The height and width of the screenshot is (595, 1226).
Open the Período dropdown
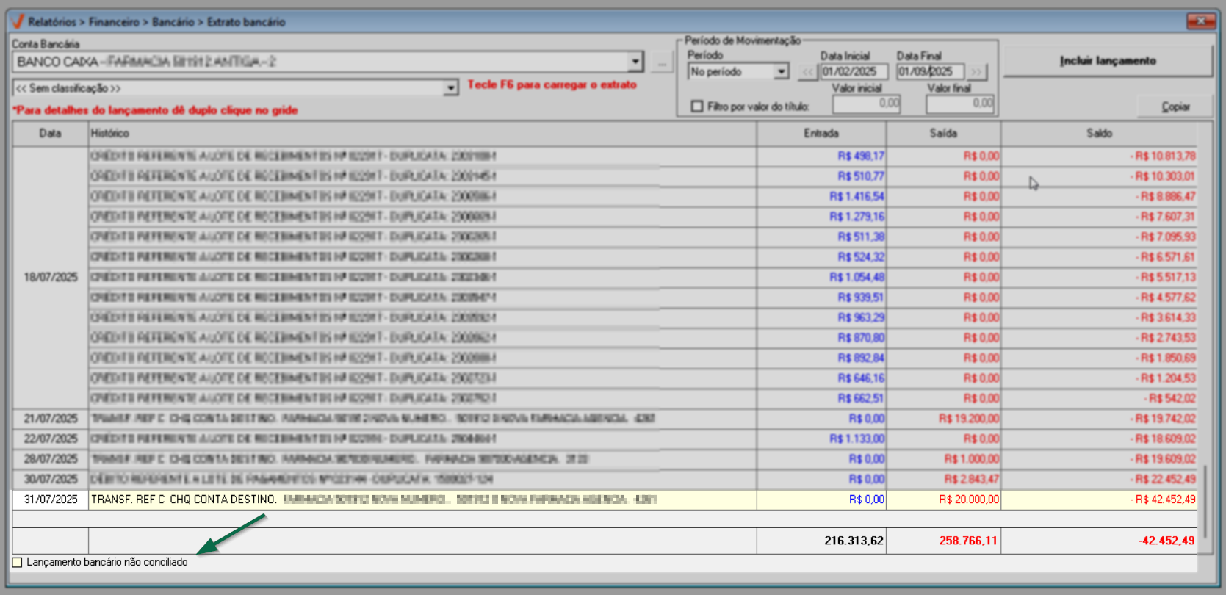click(781, 72)
